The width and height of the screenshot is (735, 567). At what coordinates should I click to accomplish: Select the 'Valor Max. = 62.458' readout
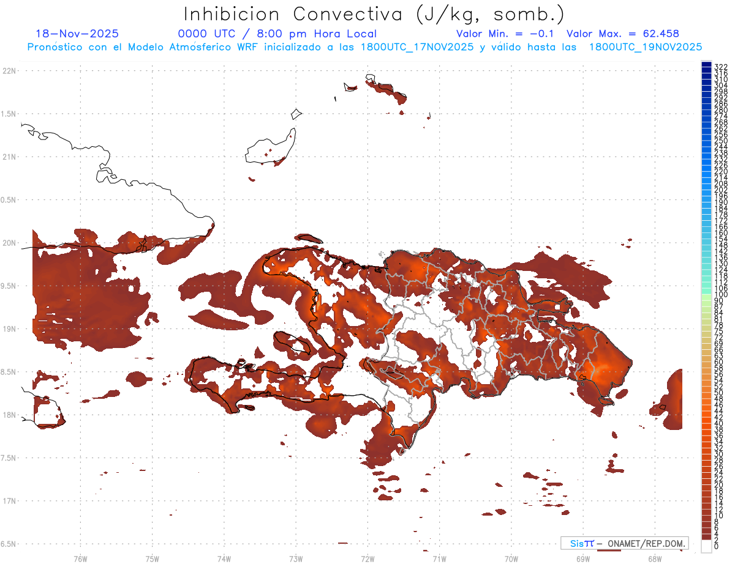(623, 34)
